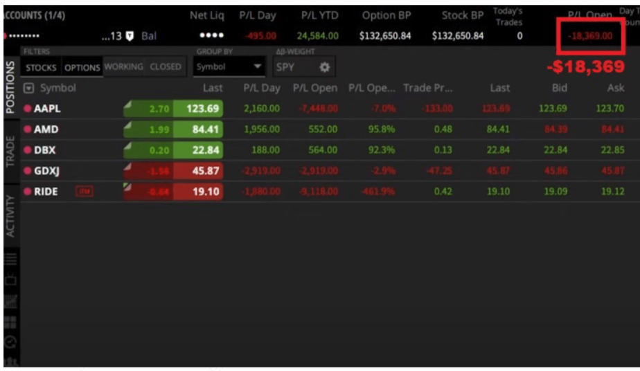Image resolution: width=640 pixels, height=371 pixels.
Task: Click the Accounts (1/4) header
Action: click(x=34, y=15)
